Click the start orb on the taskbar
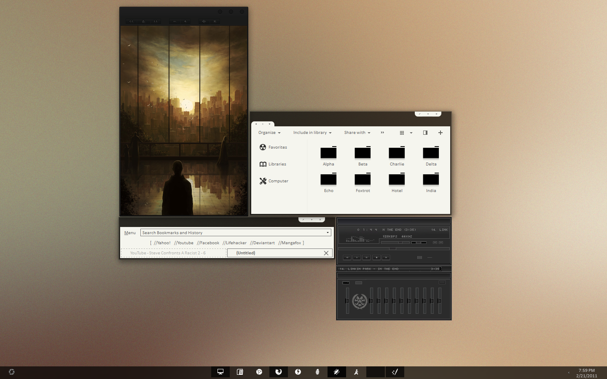 click(11, 372)
